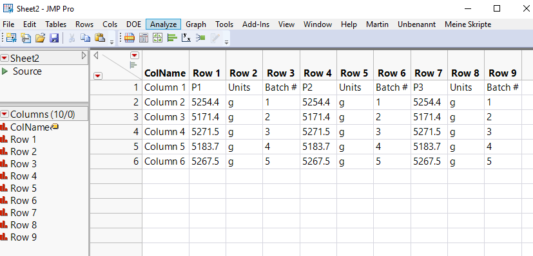The height and width of the screenshot is (256, 533).
Task: Click the ColName column modeling type icon
Action: click(x=4, y=127)
